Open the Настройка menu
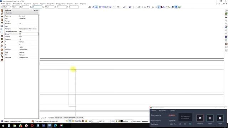The height and width of the screenshot is (128, 228). [x=51, y=4]
